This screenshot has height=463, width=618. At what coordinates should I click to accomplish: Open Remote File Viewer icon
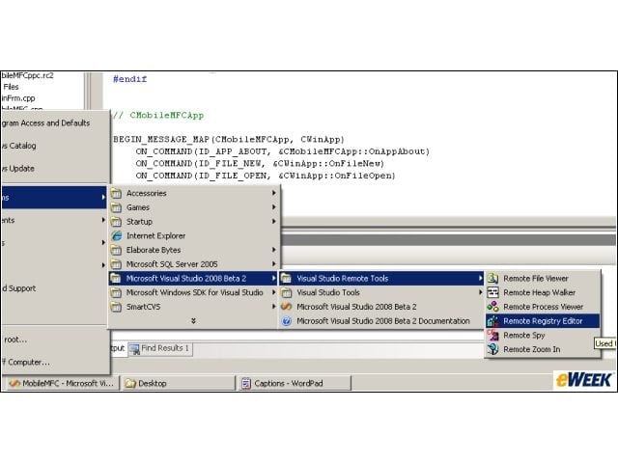click(x=492, y=279)
